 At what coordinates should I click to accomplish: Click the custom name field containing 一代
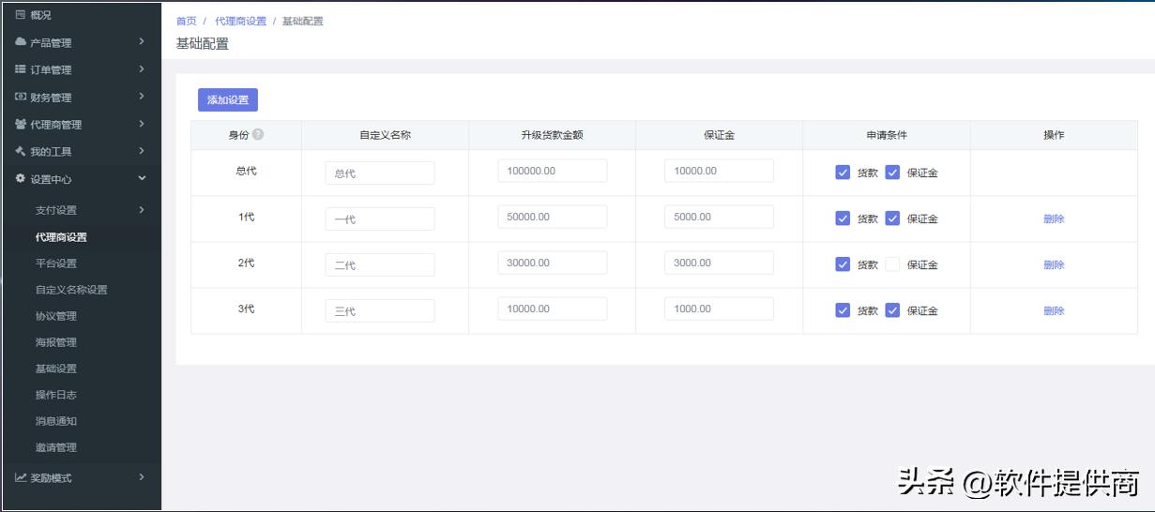pyautogui.click(x=380, y=218)
